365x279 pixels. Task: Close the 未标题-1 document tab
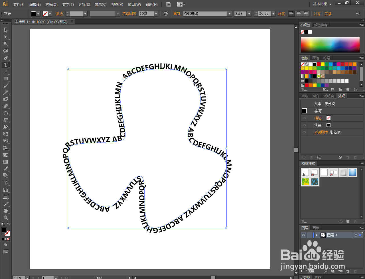pyautogui.click(x=72, y=22)
